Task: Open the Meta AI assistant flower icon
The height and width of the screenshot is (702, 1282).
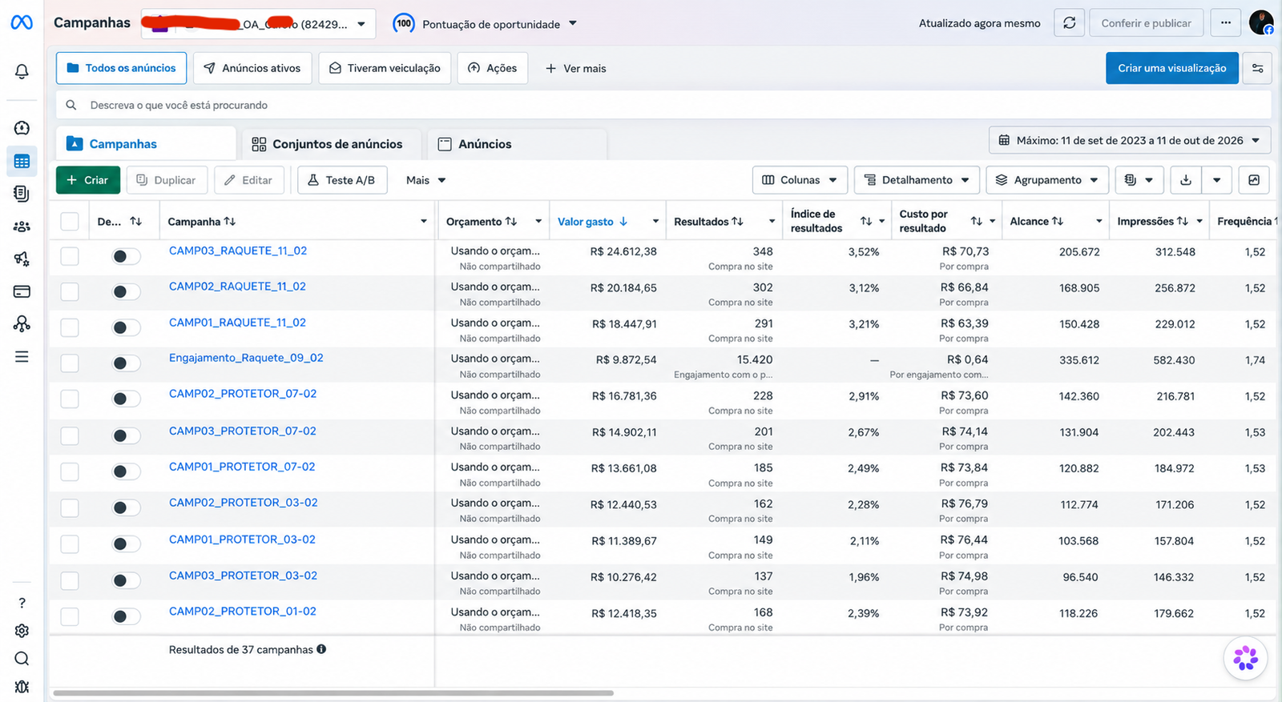Action: pos(1245,658)
